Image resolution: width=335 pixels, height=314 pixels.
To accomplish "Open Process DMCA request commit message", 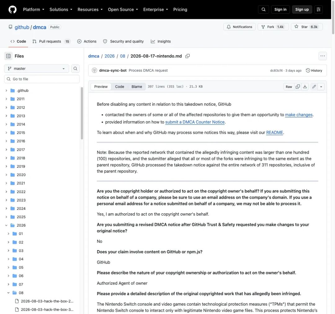I will pos(148,70).
